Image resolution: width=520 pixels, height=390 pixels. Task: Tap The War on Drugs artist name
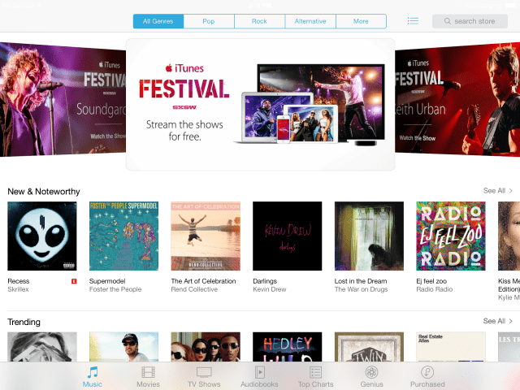pyautogui.click(x=361, y=289)
